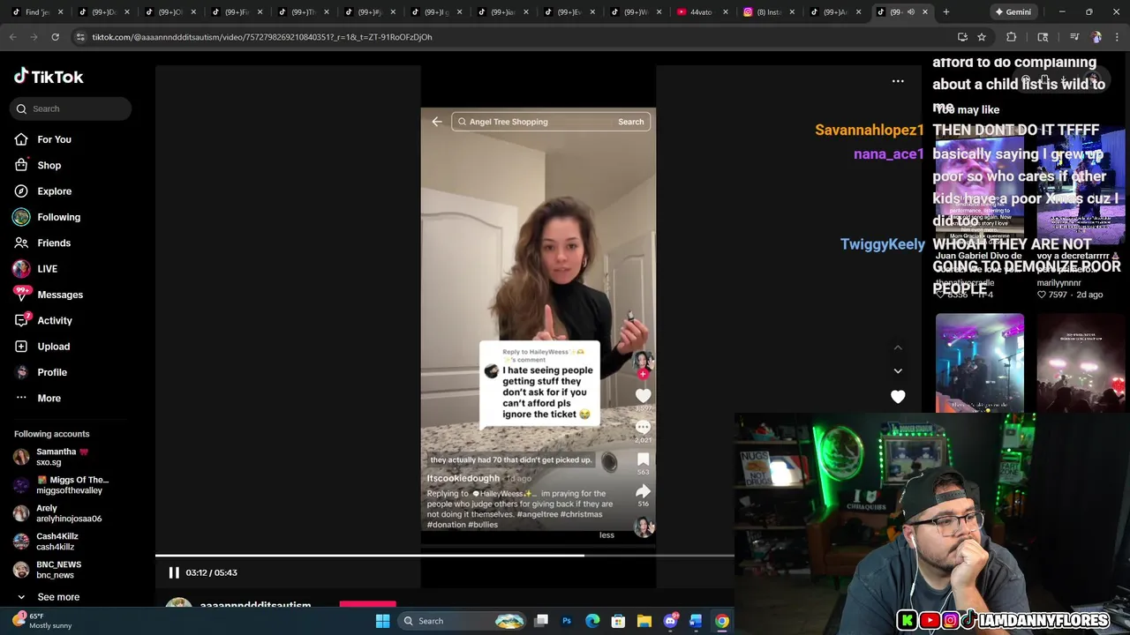
Task: Open Messages in the sidebar
Action: 59,295
